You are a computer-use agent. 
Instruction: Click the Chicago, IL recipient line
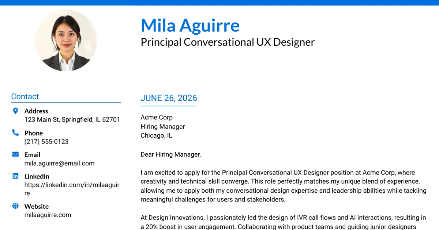[156, 135]
